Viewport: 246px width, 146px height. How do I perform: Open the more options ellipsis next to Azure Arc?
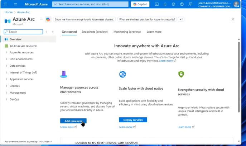[41, 19]
